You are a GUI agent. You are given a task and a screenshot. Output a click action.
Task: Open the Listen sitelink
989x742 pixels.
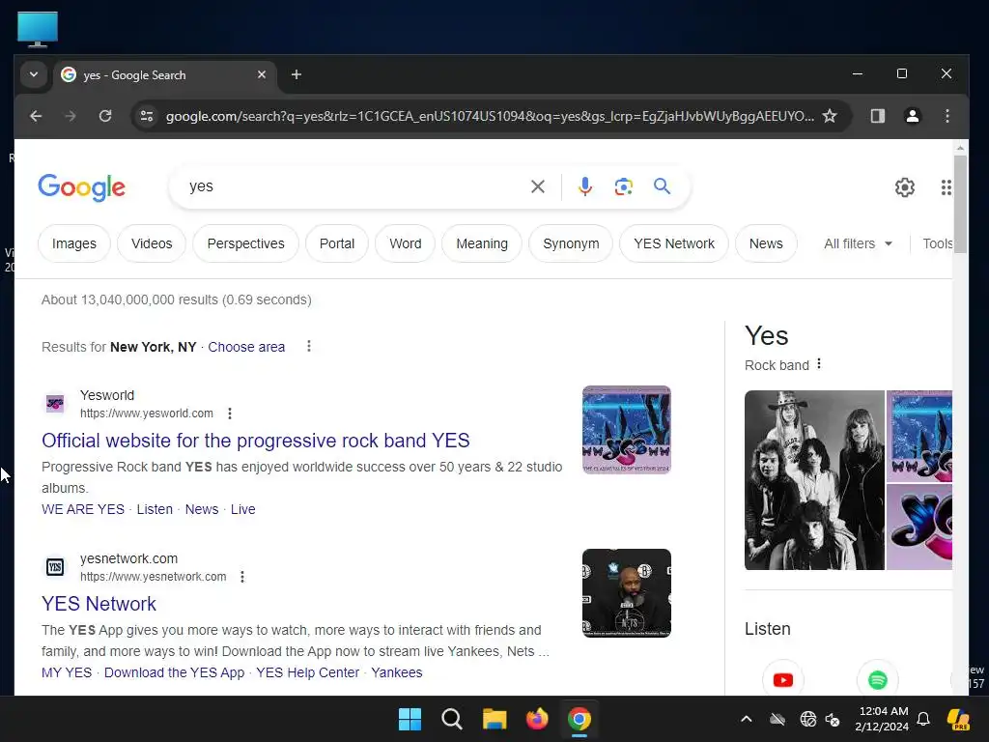(155, 509)
